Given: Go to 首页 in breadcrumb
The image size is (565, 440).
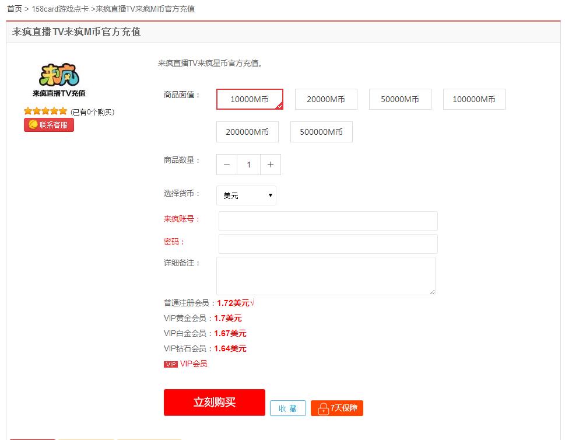Looking at the screenshot, I should click(x=15, y=9).
